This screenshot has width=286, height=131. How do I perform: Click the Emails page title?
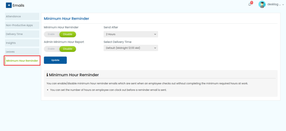(18, 5)
